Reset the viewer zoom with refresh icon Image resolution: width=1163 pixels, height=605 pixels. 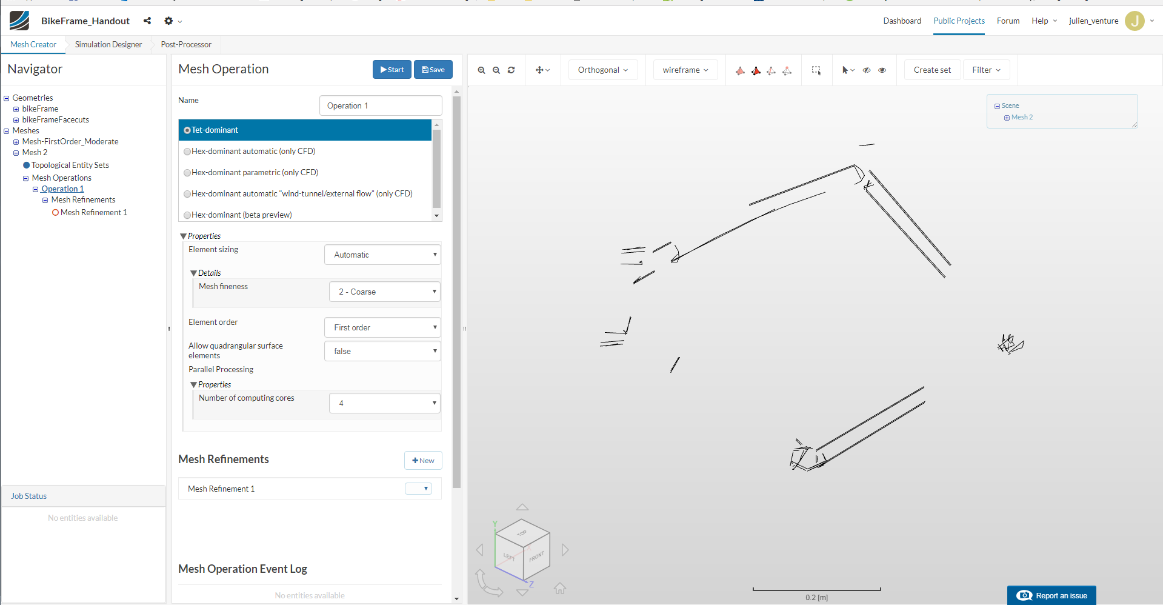pos(512,70)
